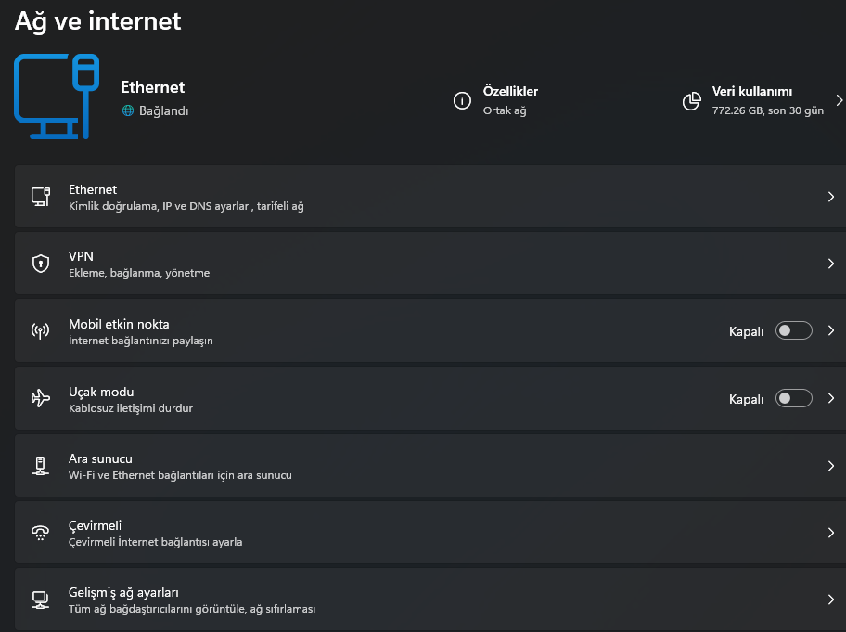Open Veri kullanımı chevron arrow

click(839, 100)
